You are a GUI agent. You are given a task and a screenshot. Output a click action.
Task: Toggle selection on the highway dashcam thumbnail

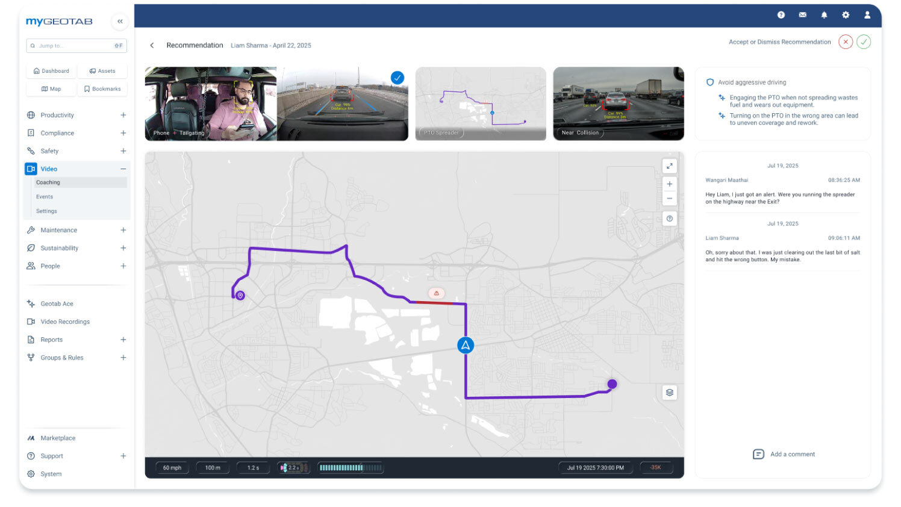click(x=396, y=77)
